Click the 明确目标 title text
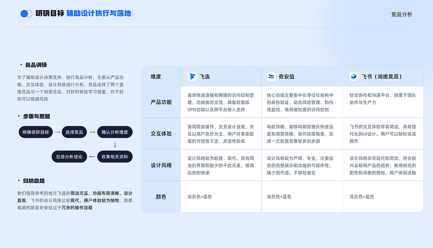Screen dimensions: 433x248 pos(50,14)
